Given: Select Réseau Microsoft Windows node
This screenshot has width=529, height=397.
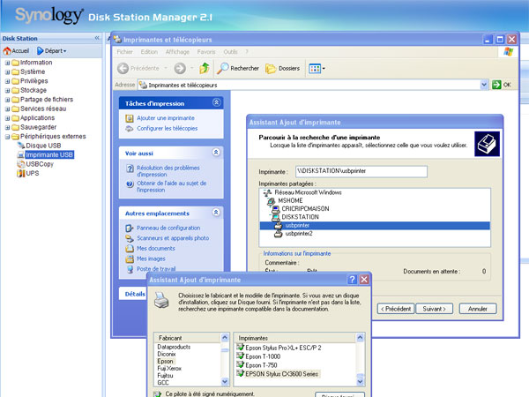Looking at the screenshot, I should pyautogui.click(x=308, y=192).
